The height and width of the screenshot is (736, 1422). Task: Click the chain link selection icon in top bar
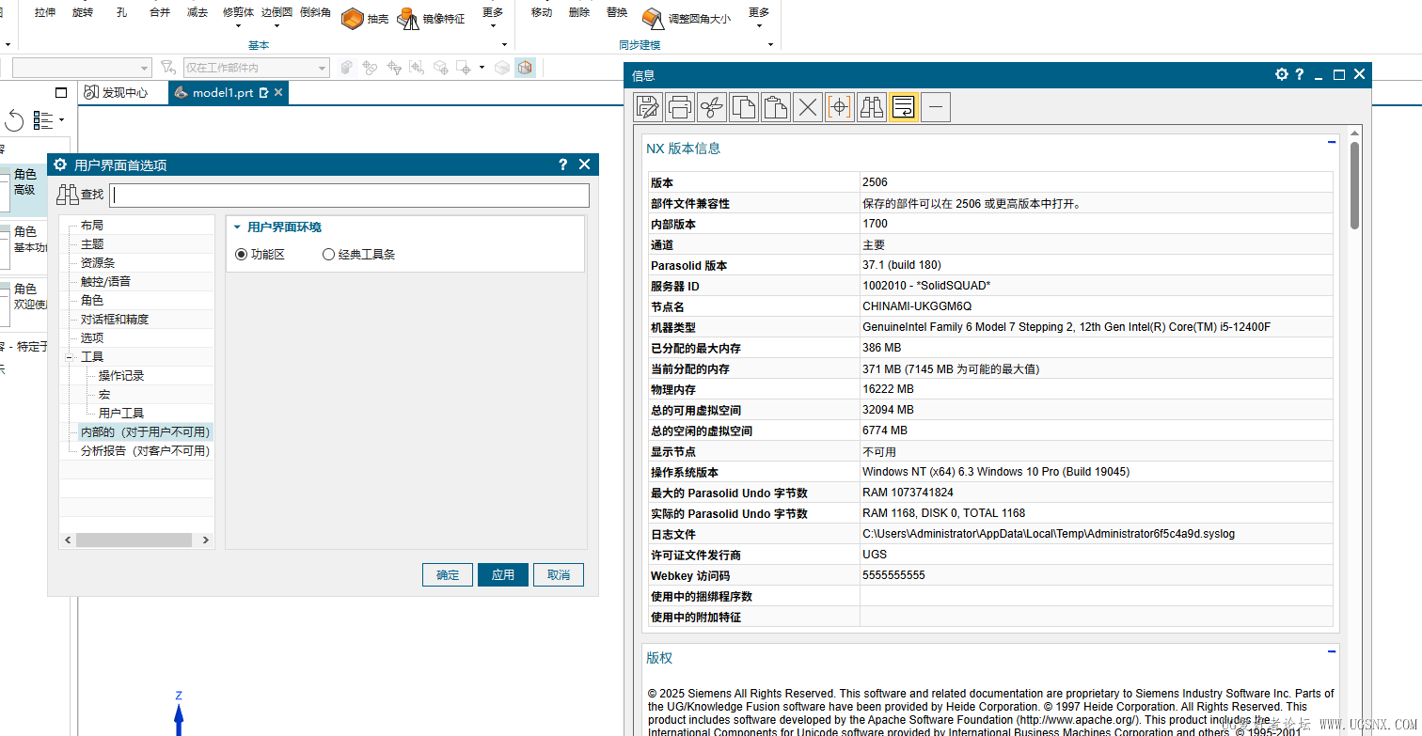[x=370, y=68]
